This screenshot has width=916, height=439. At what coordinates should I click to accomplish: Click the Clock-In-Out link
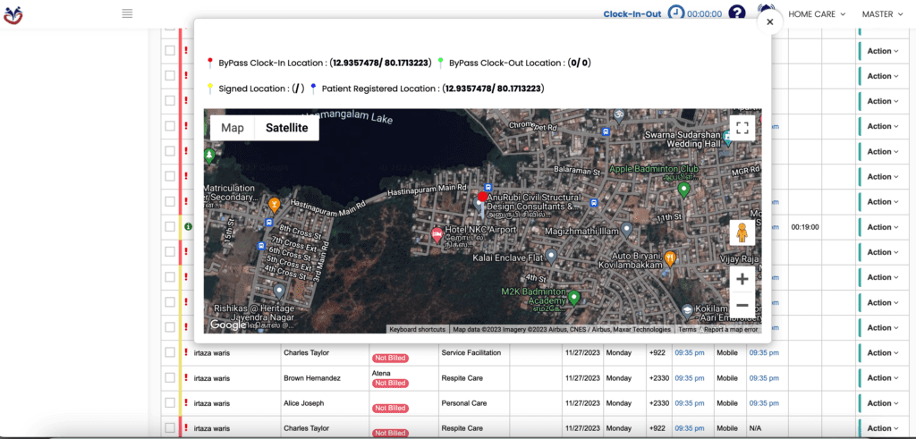click(632, 14)
